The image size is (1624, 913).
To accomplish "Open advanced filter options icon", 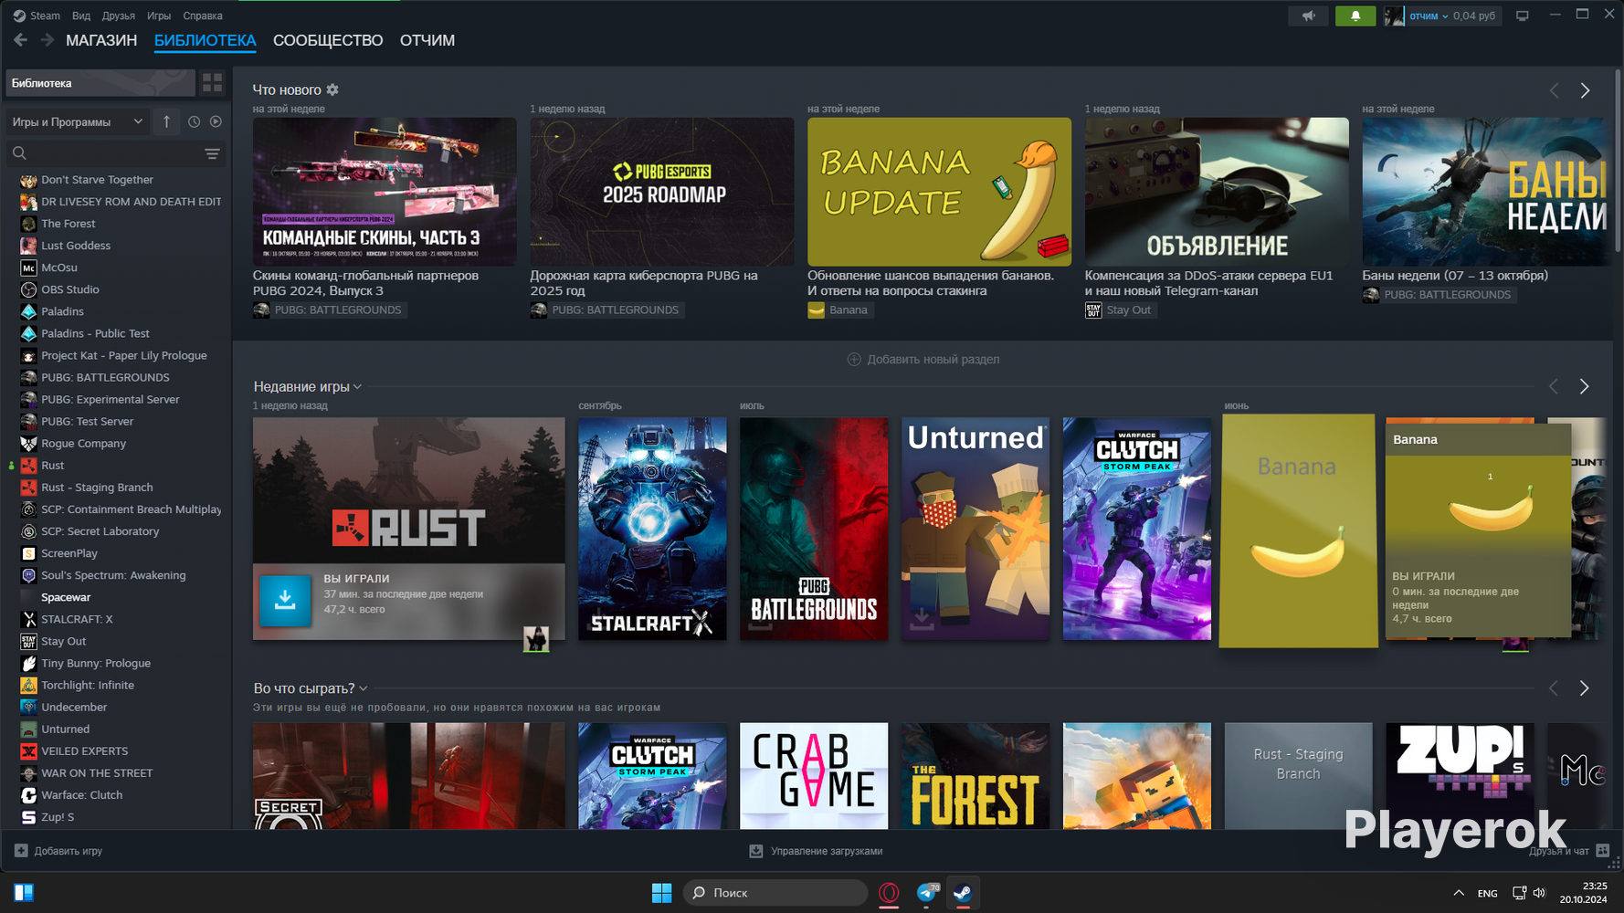I will pyautogui.click(x=212, y=154).
